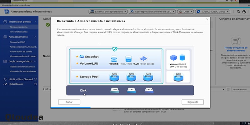Click the Storage & Snapshots app icon in header
The width and height of the screenshot is (250, 125).
click(7, 12)
